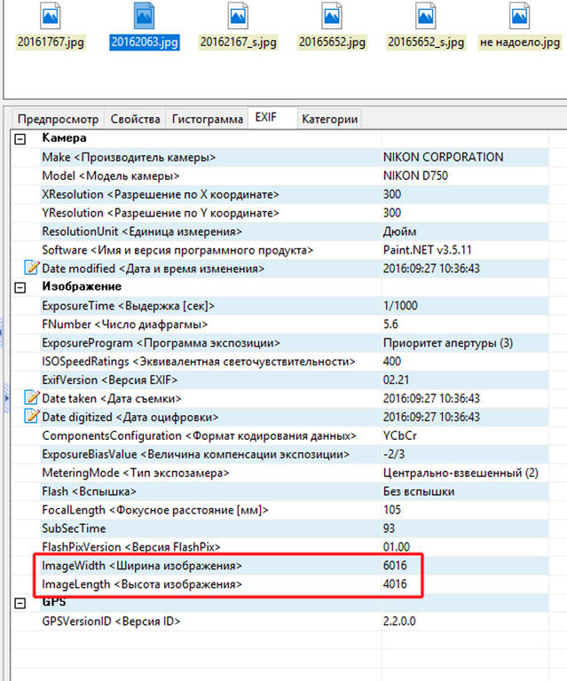This screenshot has width=567, height=681.
Task: Collapse the GPS section
Action: (x=20, y=603)
